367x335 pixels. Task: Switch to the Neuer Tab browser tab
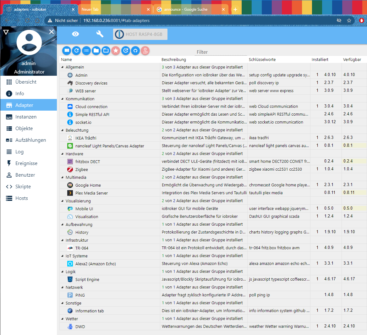coord(115,9)
